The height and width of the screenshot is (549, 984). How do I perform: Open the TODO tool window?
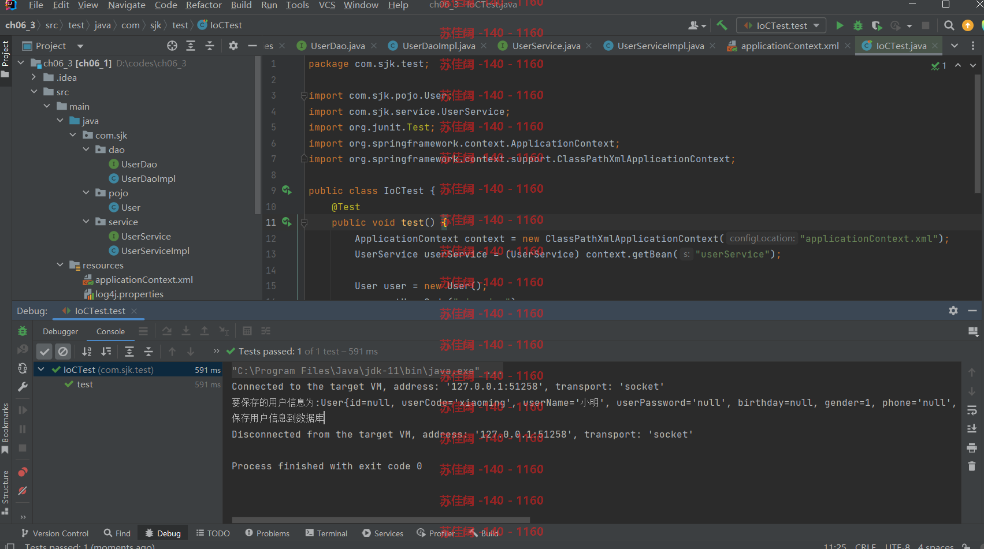(213, 533)
